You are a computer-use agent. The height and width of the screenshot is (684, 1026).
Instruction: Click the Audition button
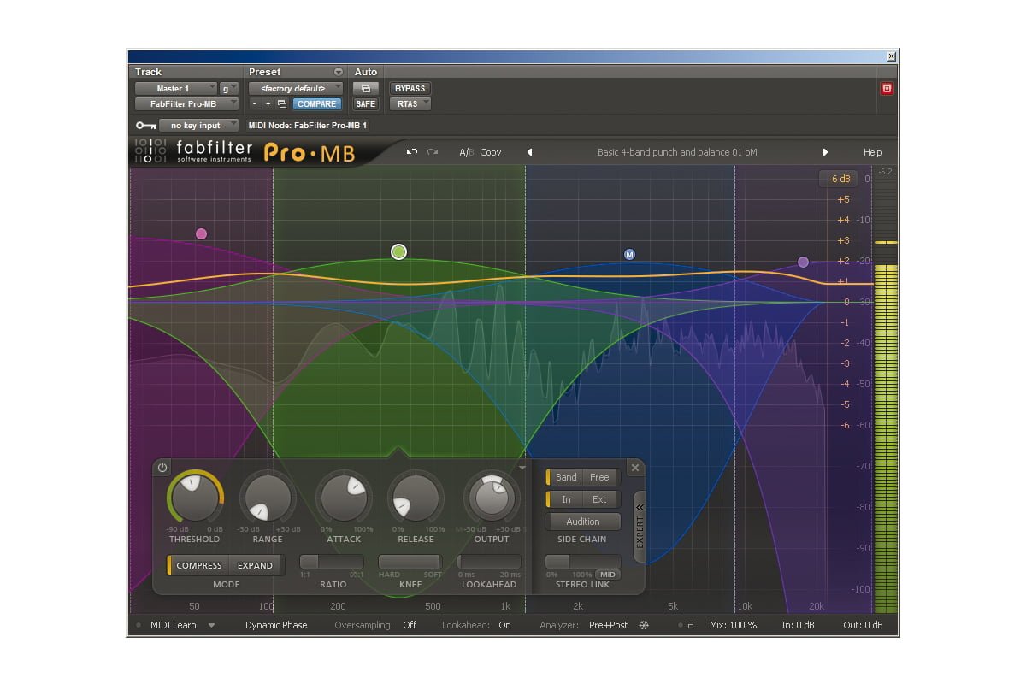point(583,522)
